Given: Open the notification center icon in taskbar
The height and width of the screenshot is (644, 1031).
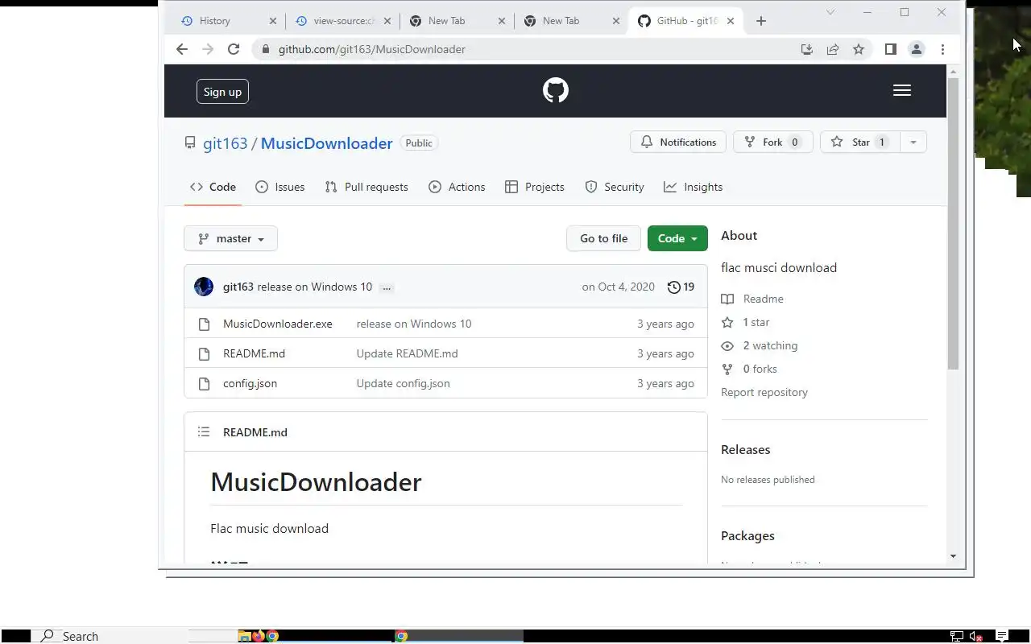Looking at the screenshot, I should point(1002,636).
